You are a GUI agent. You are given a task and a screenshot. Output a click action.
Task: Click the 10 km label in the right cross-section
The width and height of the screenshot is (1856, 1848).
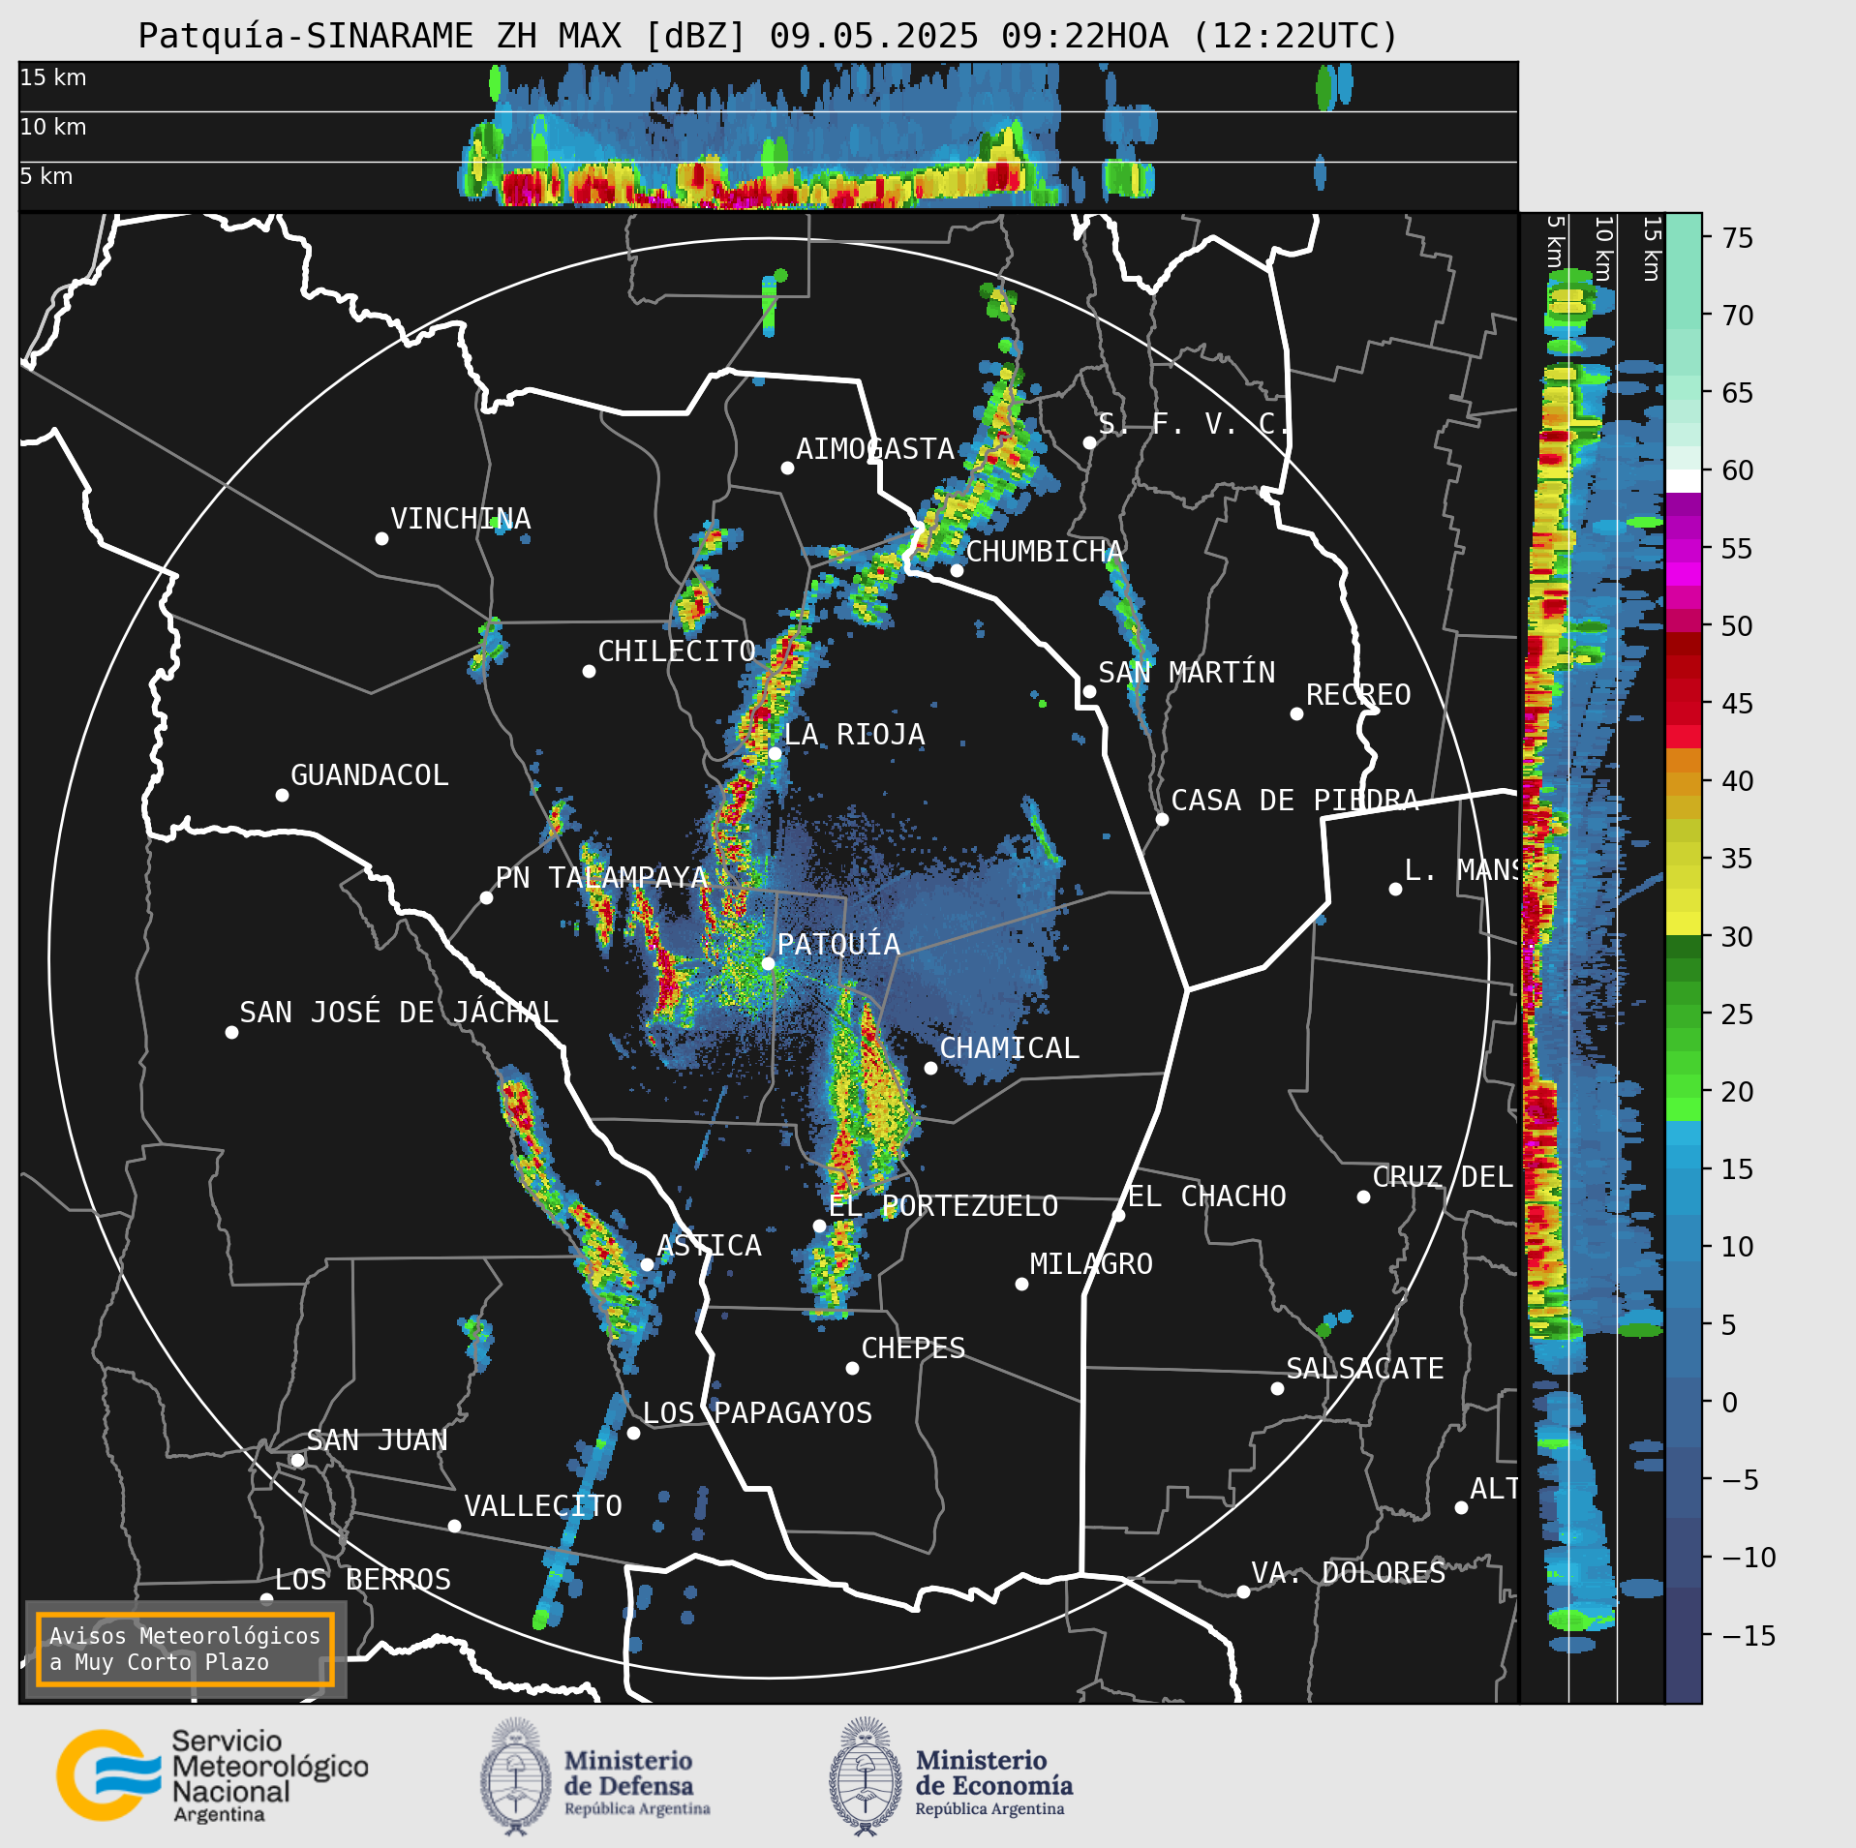pyautogui.click(x=1603, y=249)
